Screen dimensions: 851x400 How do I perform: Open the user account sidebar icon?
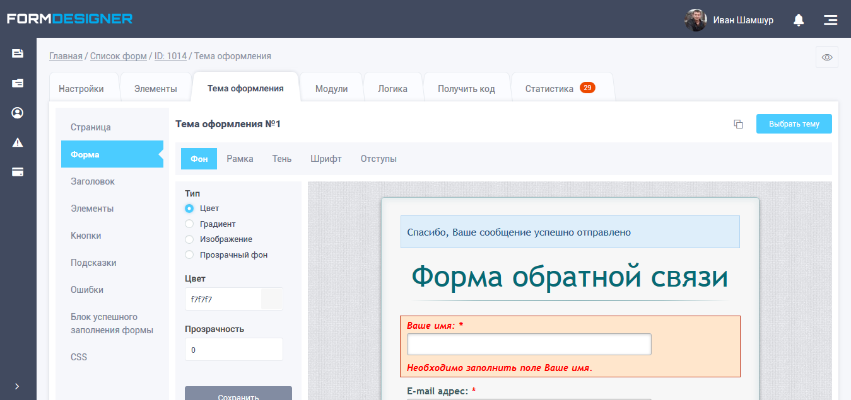(x=18, y=113)
